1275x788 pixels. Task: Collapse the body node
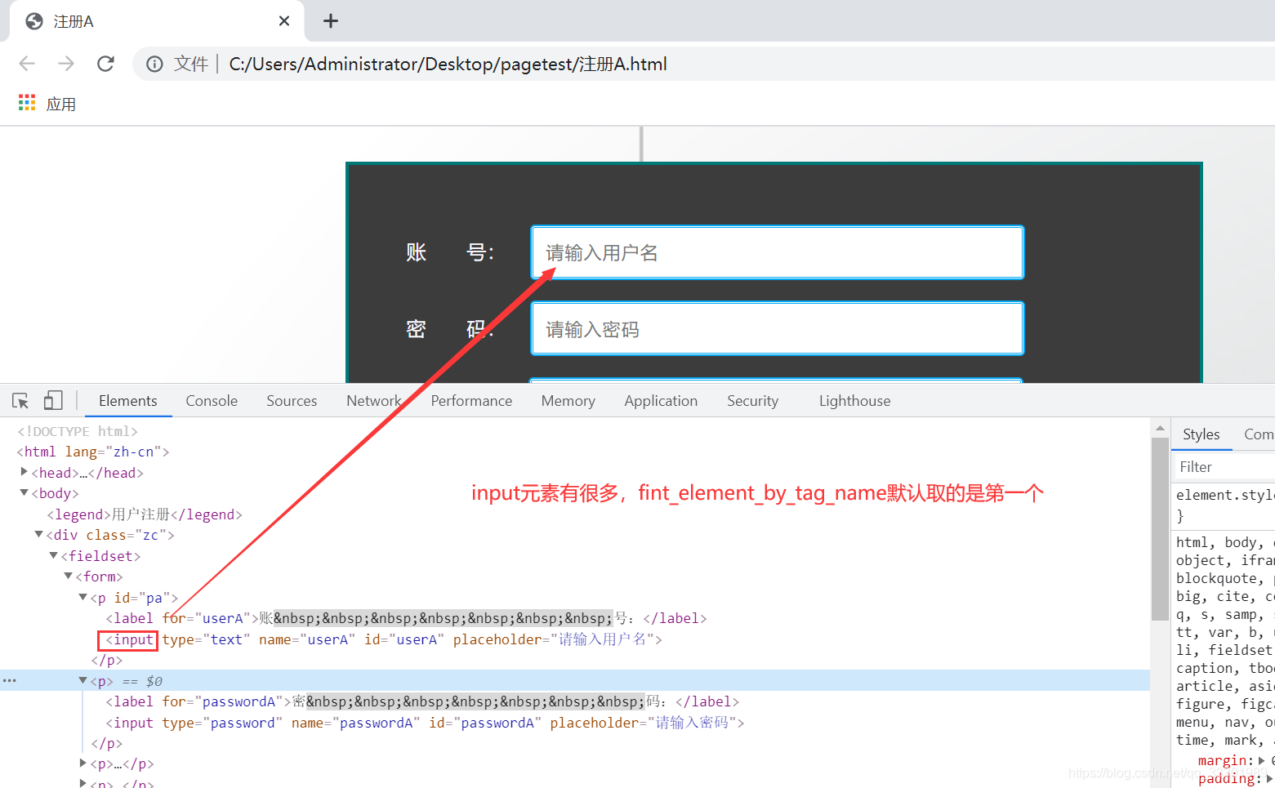[24, 492]
